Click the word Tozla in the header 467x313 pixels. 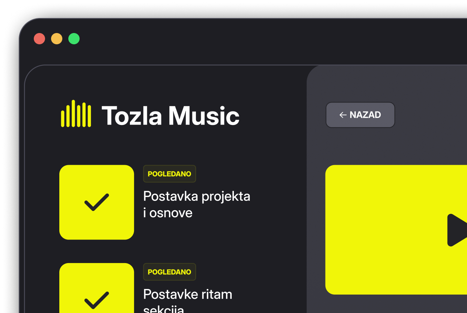click(131, 116)
